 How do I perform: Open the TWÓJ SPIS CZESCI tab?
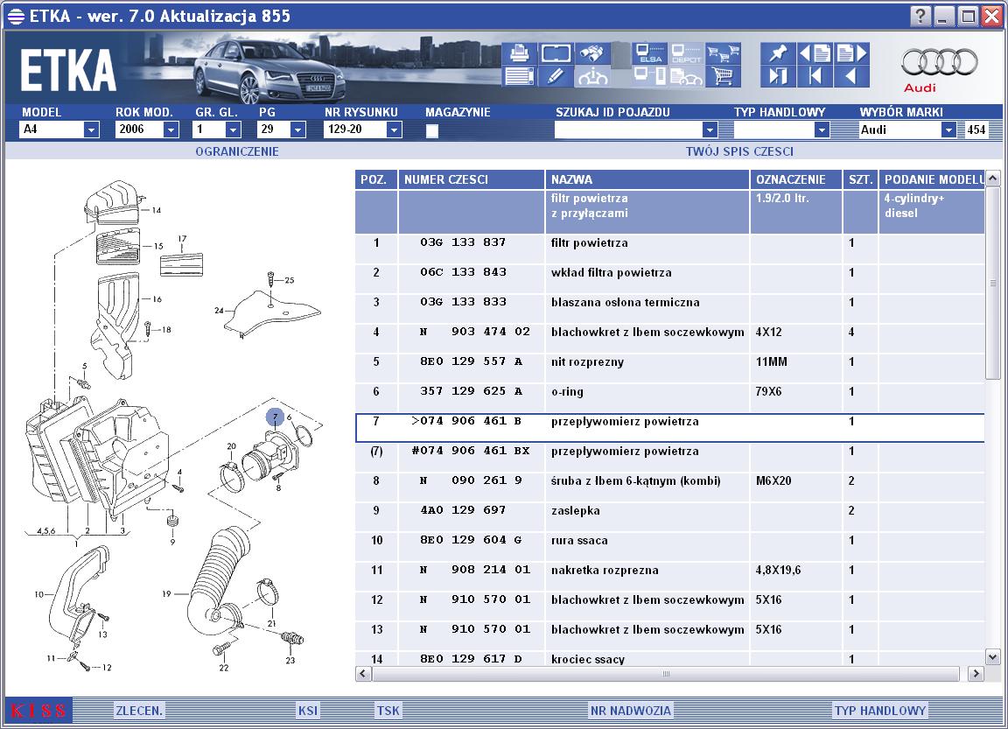(739, 151)
